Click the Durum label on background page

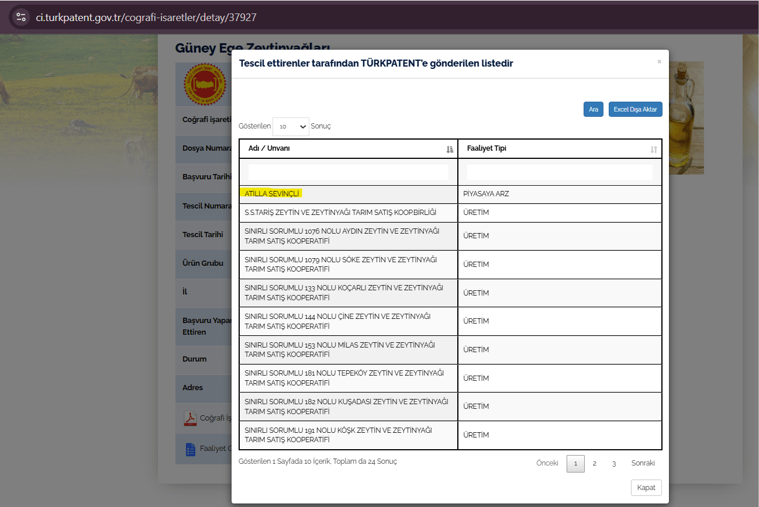195,359
